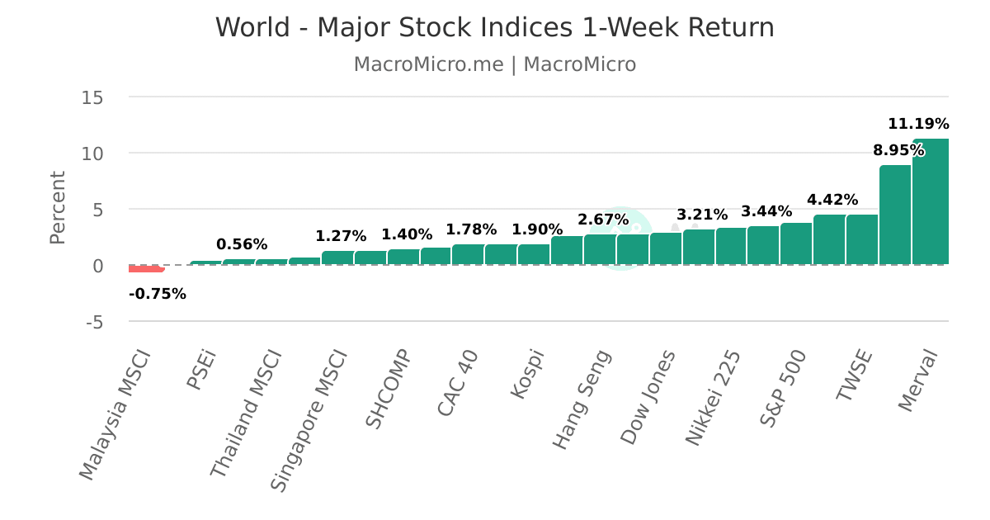The image size is (990, 520).
Task: Click the Percent y-axis title
Action: pos(57,207)
